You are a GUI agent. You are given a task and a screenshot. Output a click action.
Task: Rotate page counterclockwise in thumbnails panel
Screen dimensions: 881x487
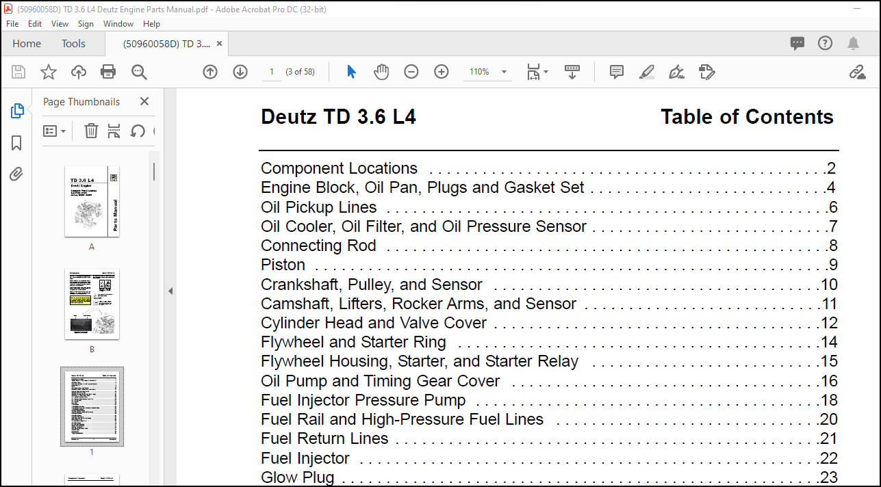138,131
